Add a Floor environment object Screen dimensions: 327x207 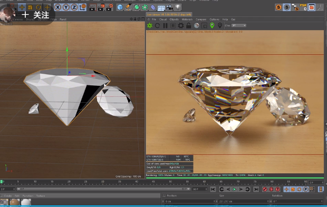click(x=161, y=7)
